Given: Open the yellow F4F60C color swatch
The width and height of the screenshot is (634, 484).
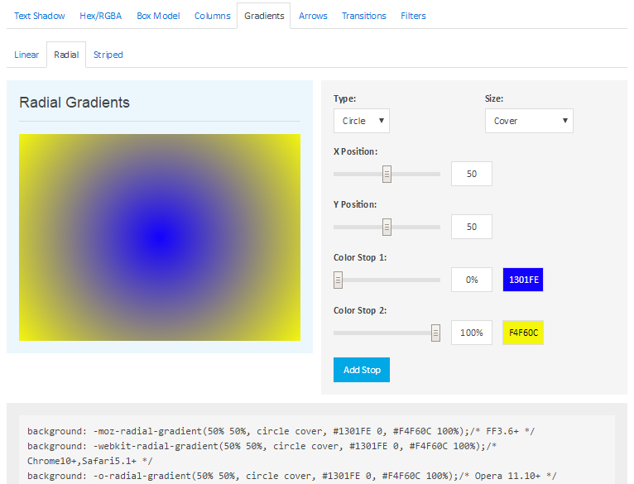Looking at the screenshot, I should pyautogui.click(x=523, y=333).
